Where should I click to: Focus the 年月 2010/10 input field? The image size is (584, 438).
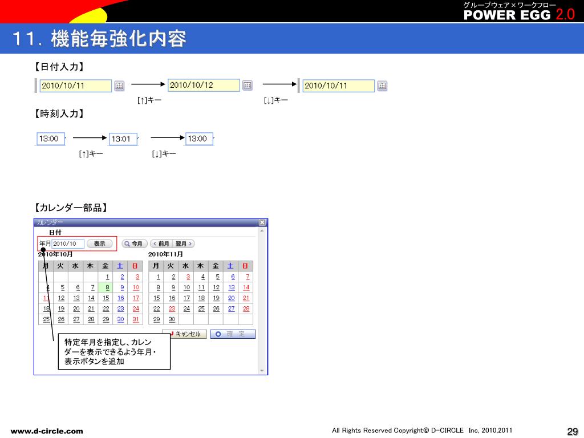click(x=68, y=244)
